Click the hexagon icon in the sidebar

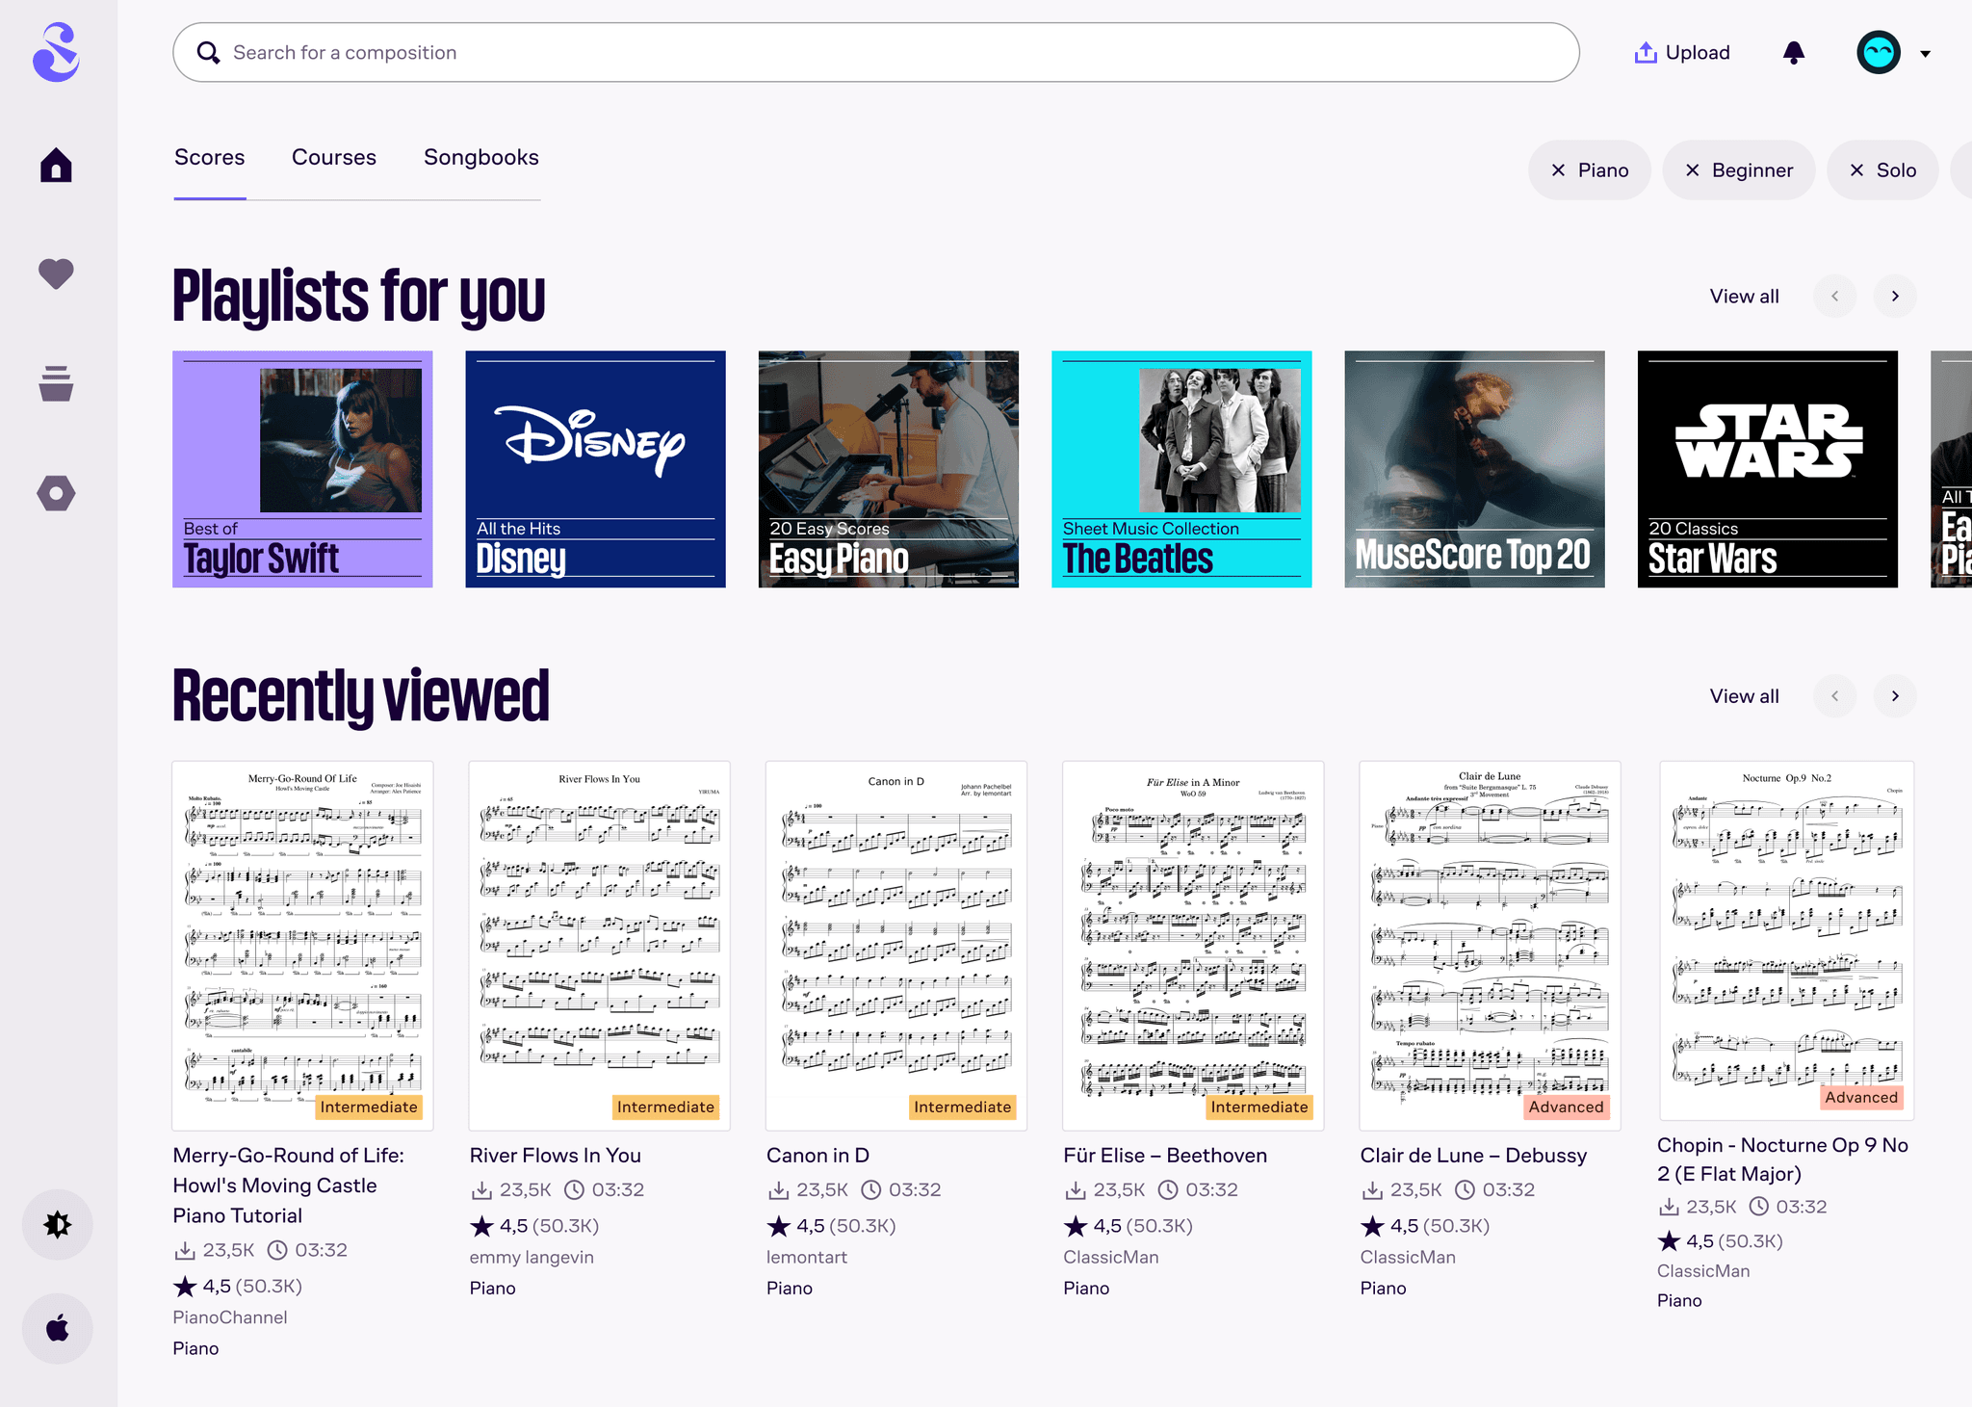click(x=57, y=493)
